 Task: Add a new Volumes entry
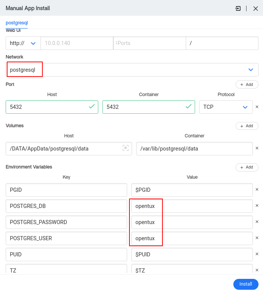coord(247,126)
